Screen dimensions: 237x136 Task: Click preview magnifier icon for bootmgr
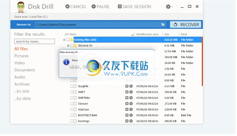coord(131,121)
